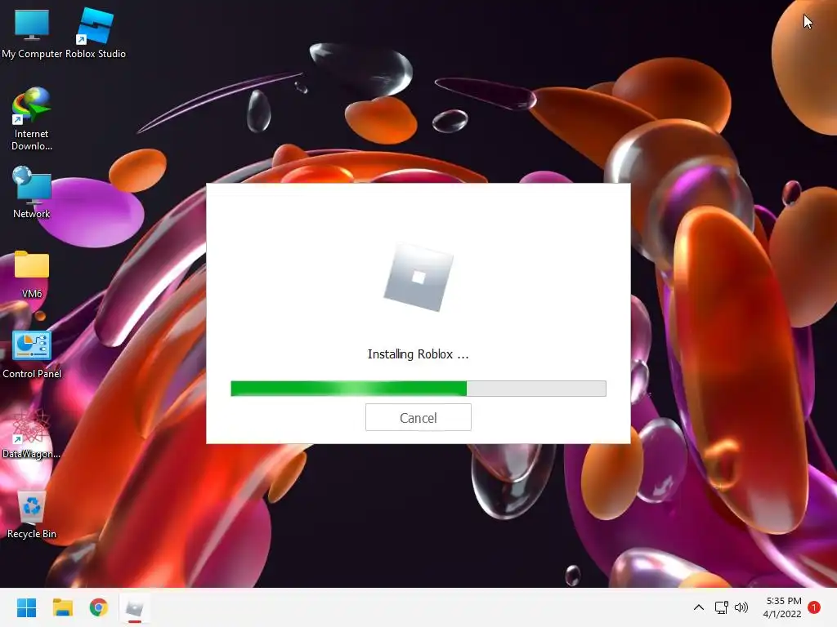Click the Roblox installer taskbar icon
837x627 pixels.
pos(135,607)
